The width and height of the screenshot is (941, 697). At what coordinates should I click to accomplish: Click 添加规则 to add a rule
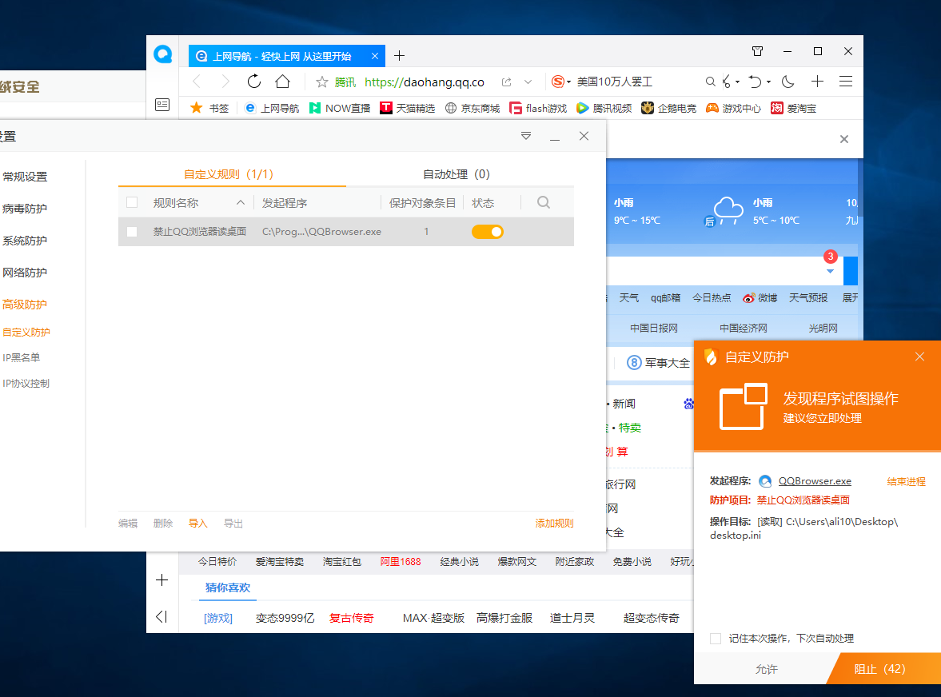click(555, 524)
